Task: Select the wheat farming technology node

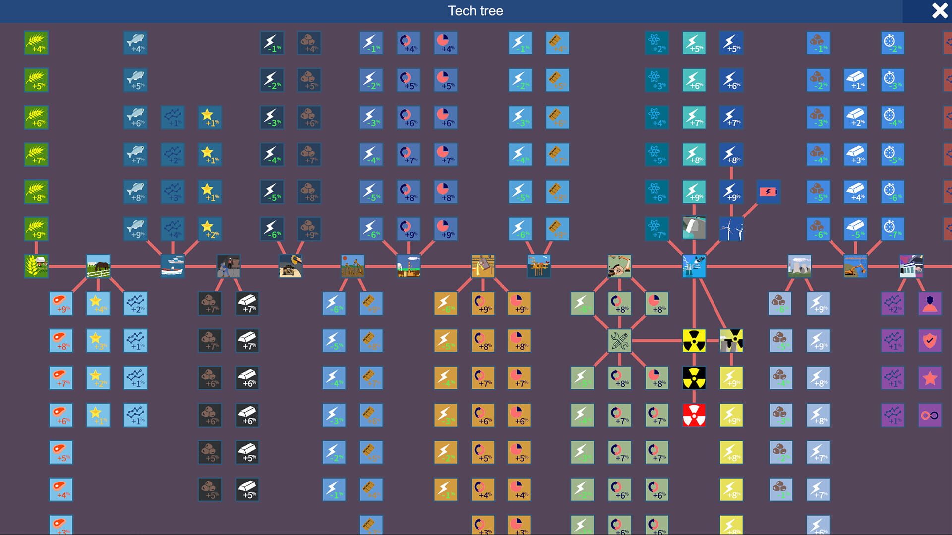Action: pyautogui.click(x=36, y=266)
